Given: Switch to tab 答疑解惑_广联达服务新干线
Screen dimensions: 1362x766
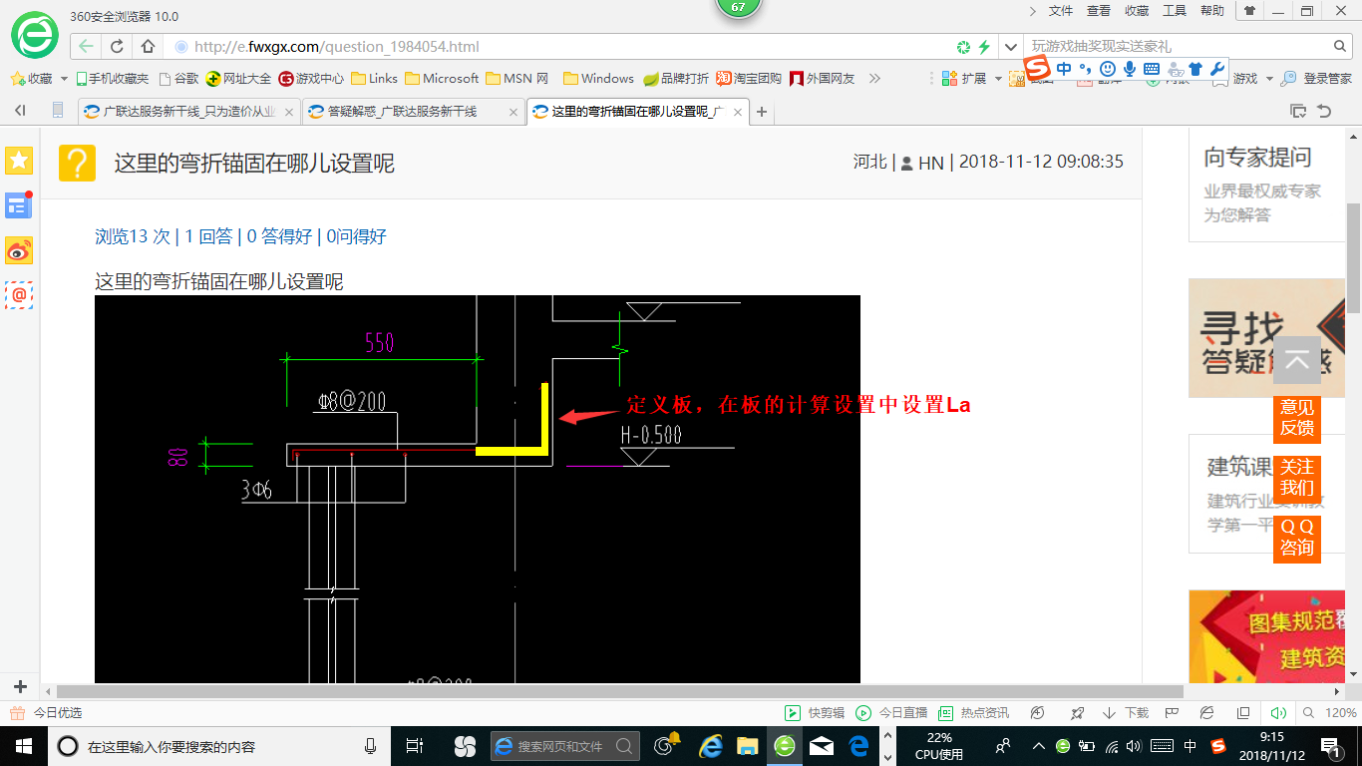Looking at the screenshot, I should 413,112.
